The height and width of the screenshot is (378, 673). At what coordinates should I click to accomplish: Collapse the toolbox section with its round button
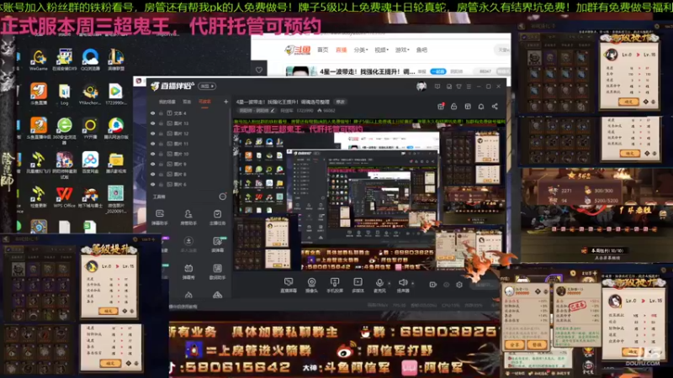point(222,197)
